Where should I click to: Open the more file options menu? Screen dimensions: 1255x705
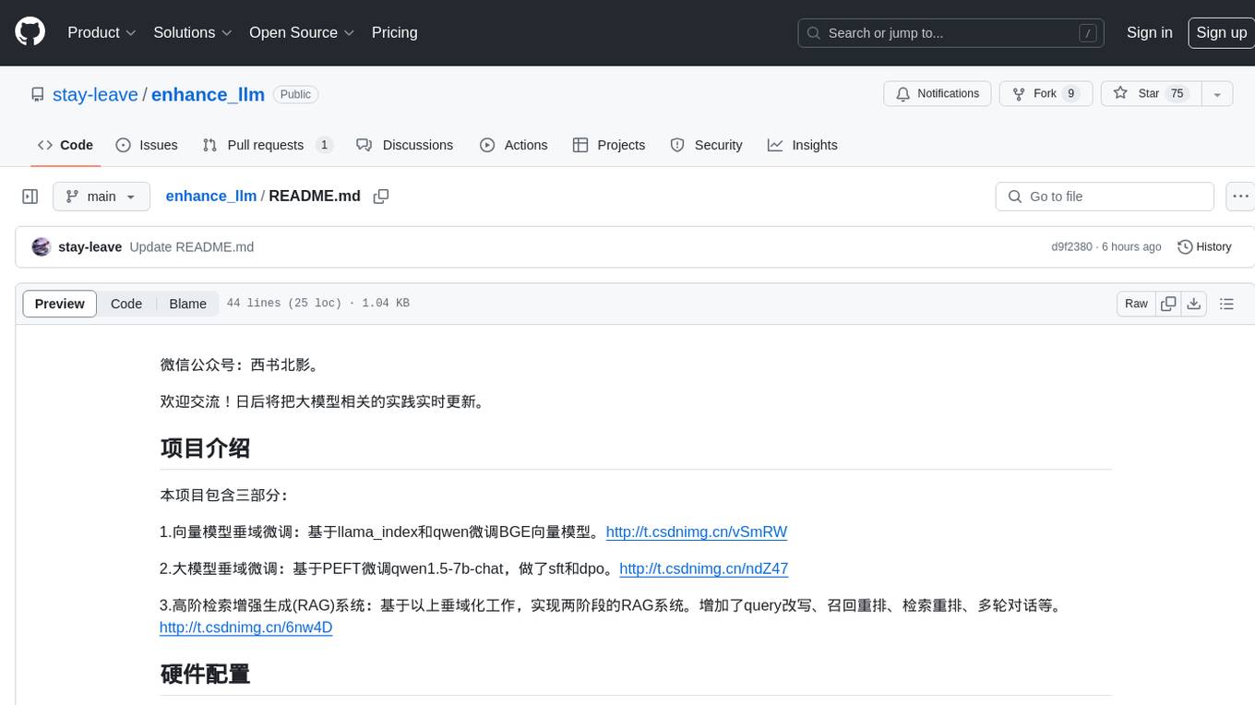1240,197
